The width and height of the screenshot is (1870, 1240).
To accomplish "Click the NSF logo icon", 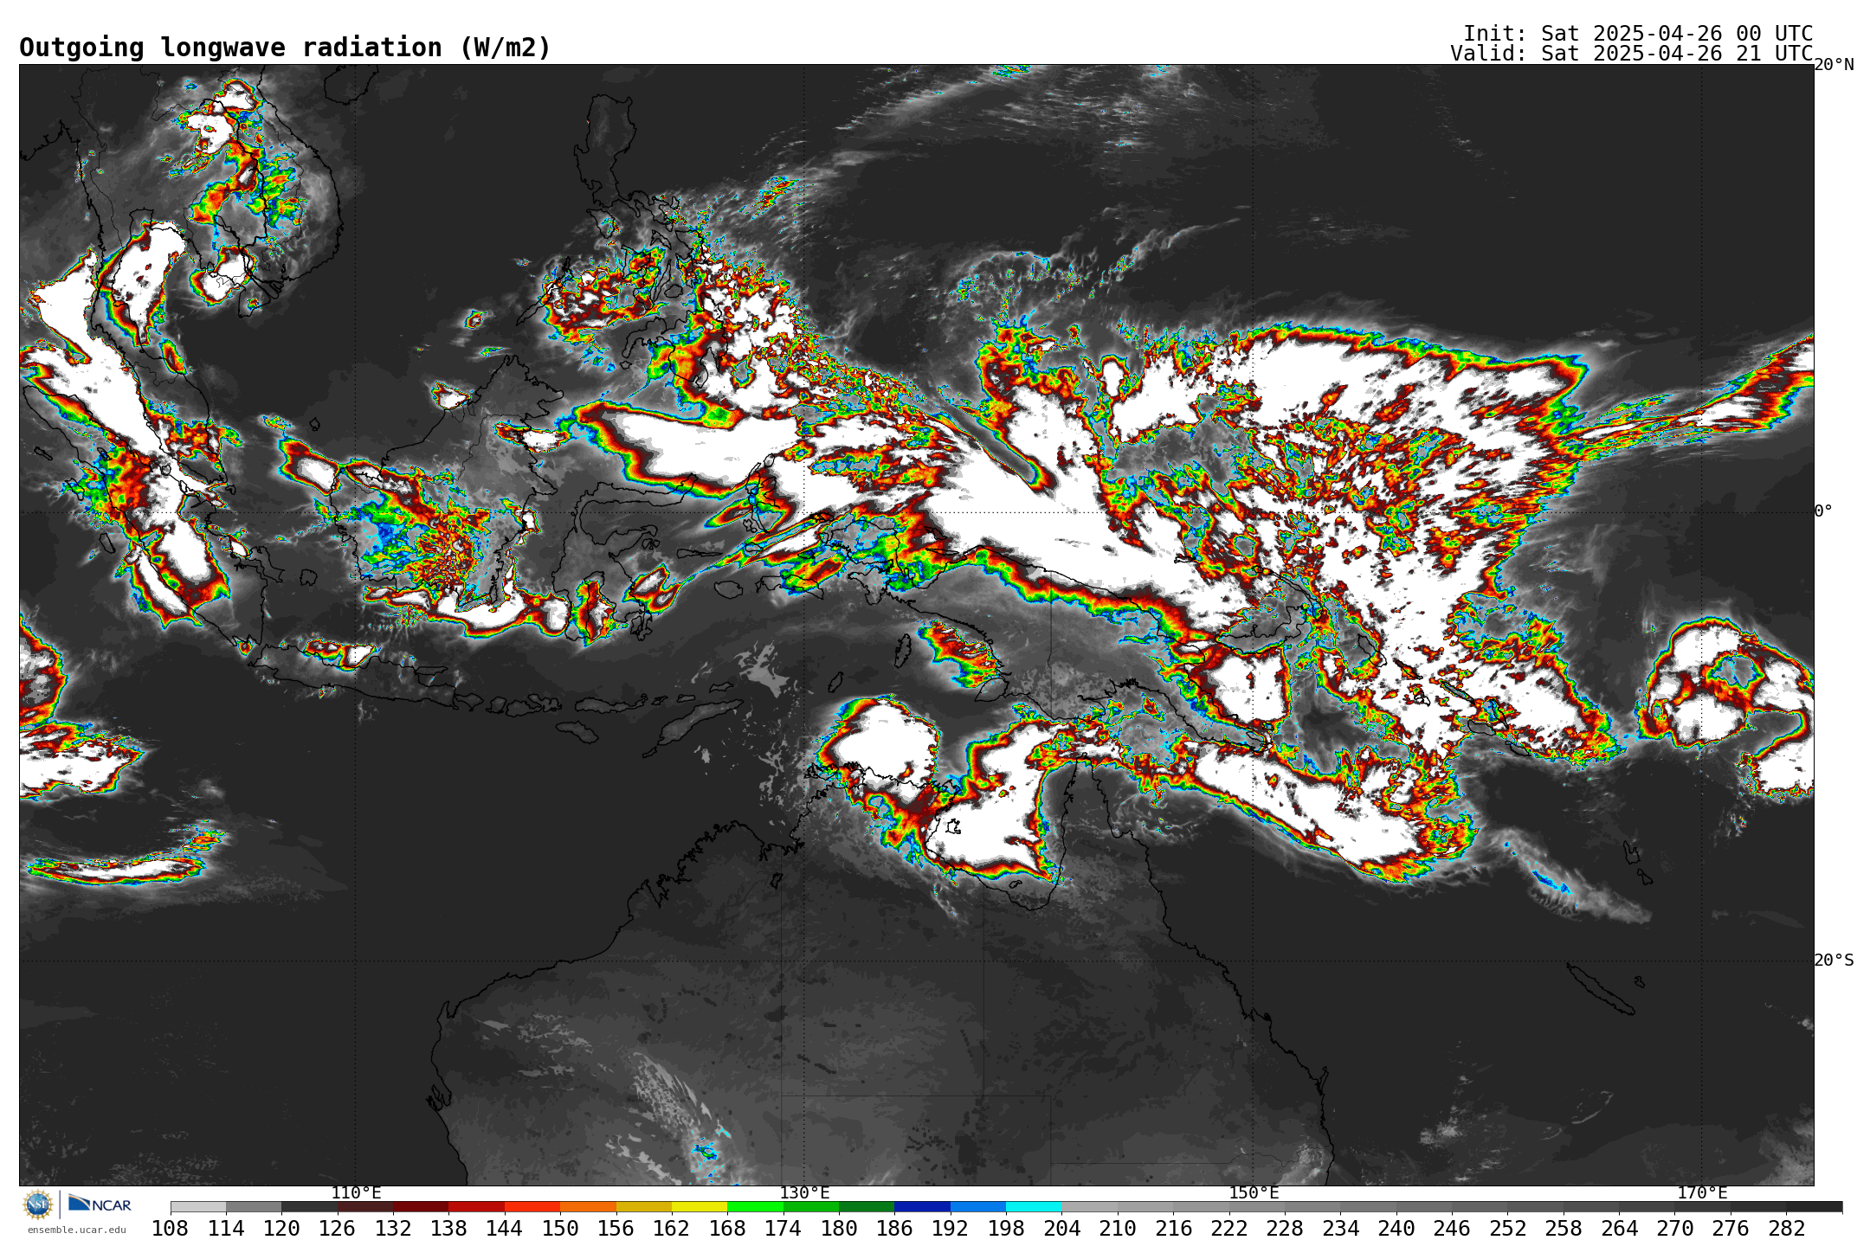I will pyautogui.click(x=38, y=1205).
